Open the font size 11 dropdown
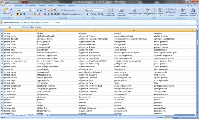Screen dimensions: 199x119 (34, 10)
